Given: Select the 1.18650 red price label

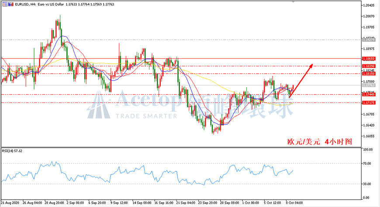Looking at the screenshot, I should pos(369,59).
